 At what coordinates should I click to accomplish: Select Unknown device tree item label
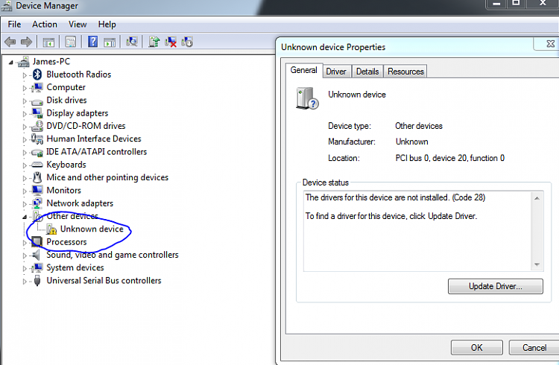(x=92, y=229)
